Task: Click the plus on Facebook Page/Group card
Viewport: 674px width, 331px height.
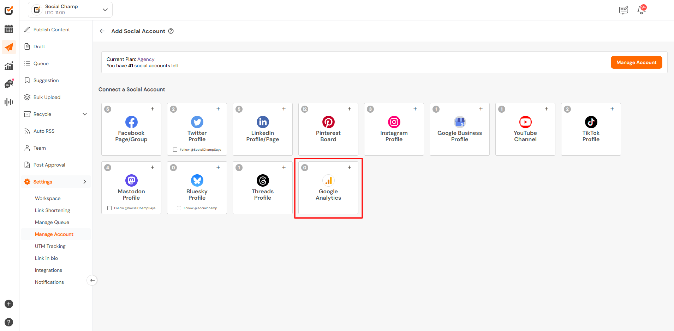Action: coord(153,109)
